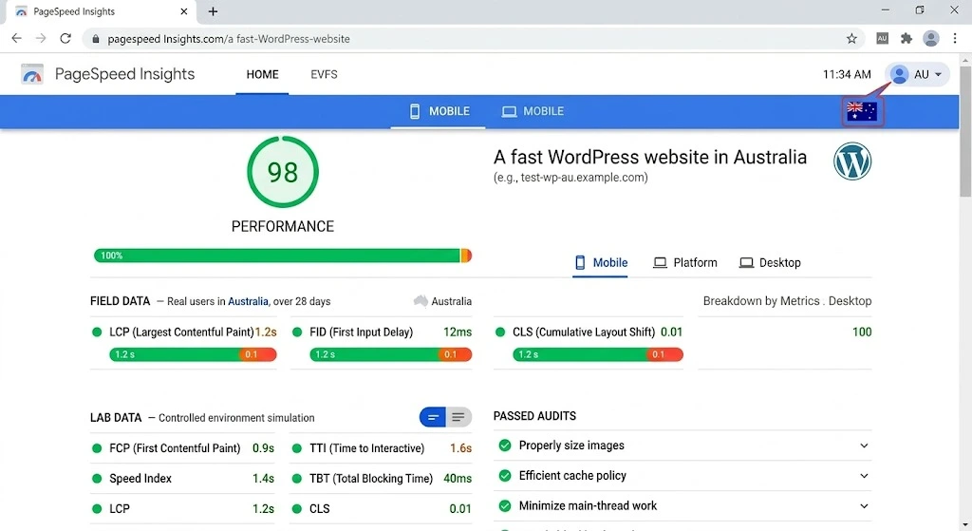The width and height of the screenshot is (972, 531).
Task: Open the EVFS navigation item
Action: [324, 74]
